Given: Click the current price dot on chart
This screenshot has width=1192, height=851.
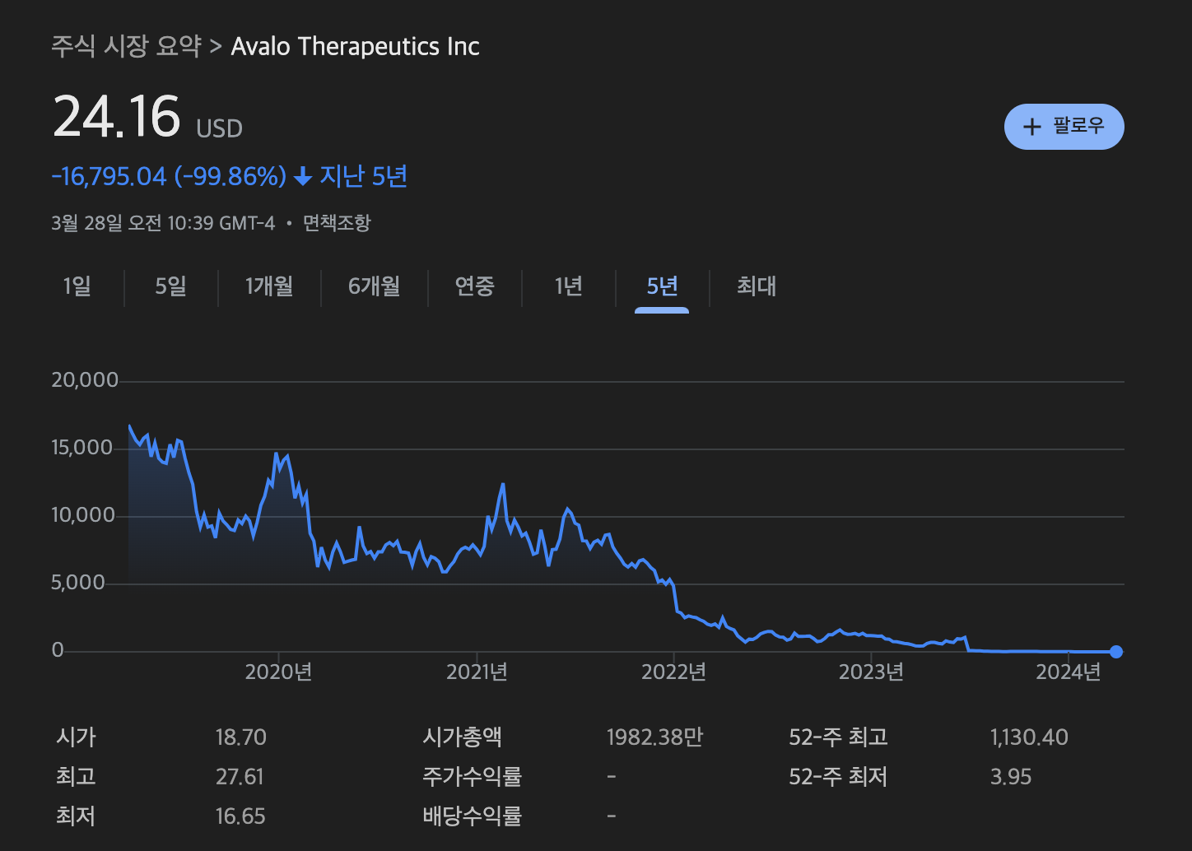Looking at the screenshot, I should coord(1116,652).
